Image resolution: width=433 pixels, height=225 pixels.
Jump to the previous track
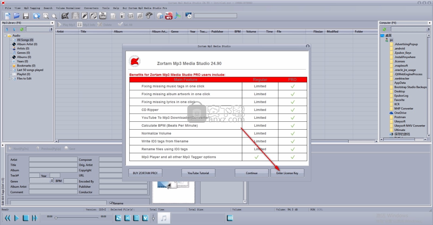click(x=8, y=218)
